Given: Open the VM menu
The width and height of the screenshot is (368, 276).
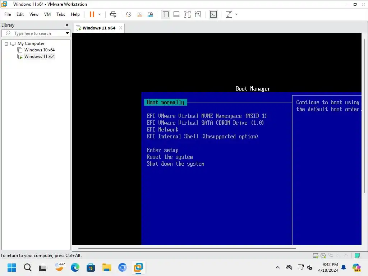Looking at the screenshot, I should pyautogui.click(x=47, y=14).
